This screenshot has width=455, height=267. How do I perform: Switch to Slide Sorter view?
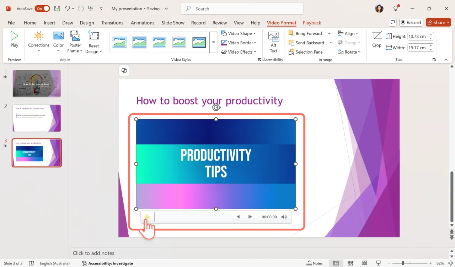(350, 263)
